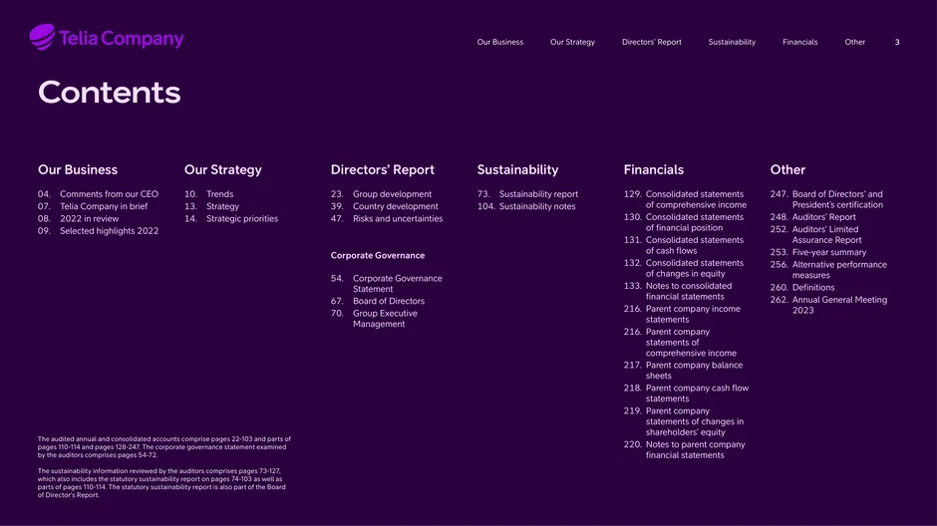Open Notes to consolidated financial statements
937x526 pixels.
pyautogui.click(x=678, y=291)
